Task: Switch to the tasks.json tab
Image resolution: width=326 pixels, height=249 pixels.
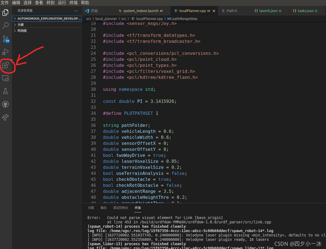Action: click(307, 11)
